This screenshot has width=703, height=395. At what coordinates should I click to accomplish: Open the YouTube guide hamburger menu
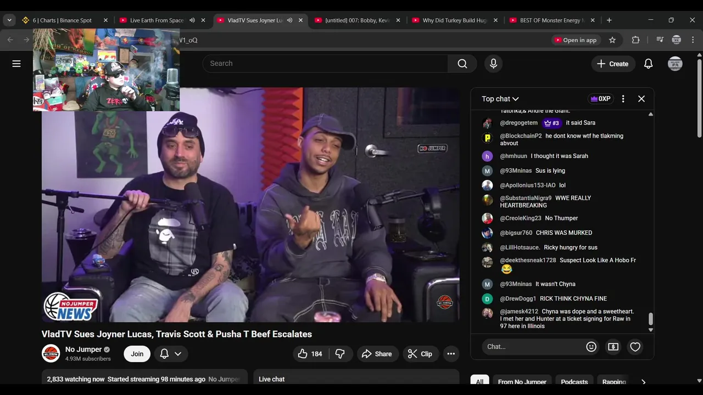(16, 64)
